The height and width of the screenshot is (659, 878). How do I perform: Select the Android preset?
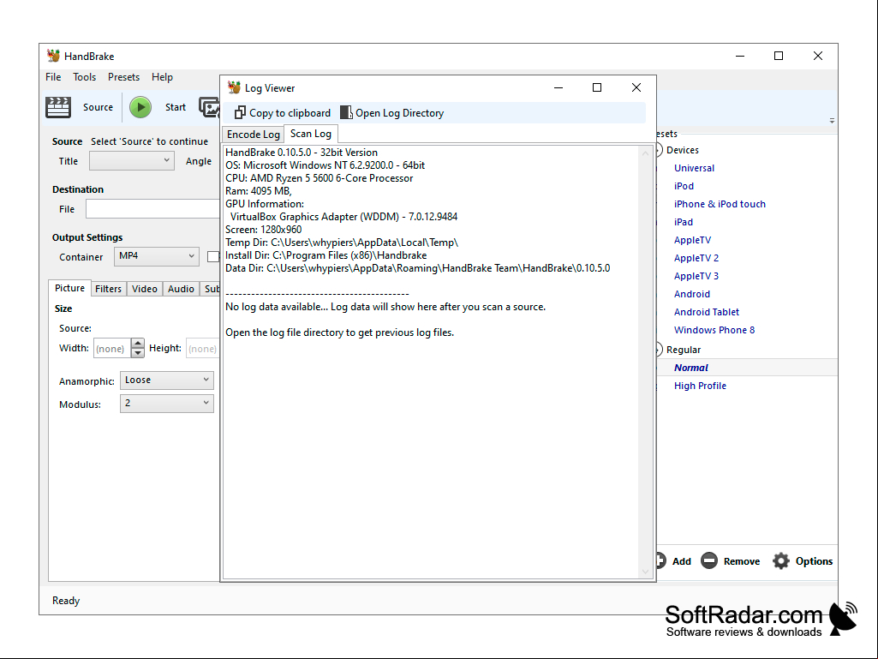[x=691, y=294]
